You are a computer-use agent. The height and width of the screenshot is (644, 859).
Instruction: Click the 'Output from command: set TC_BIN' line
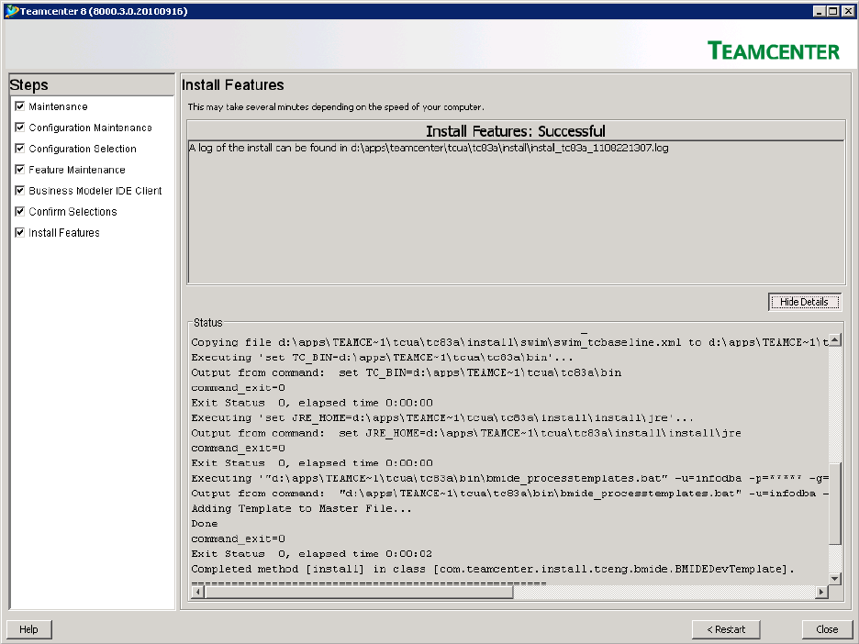[407, 372]
